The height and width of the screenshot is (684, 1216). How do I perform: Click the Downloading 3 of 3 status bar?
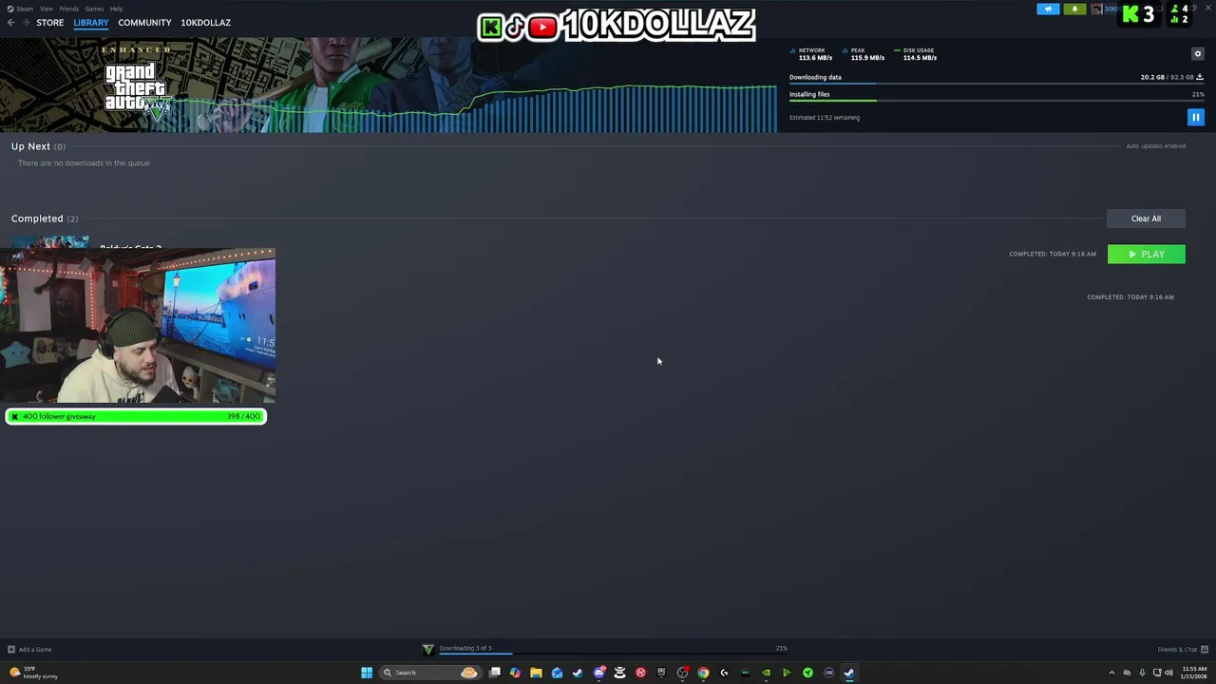[608, 649]
